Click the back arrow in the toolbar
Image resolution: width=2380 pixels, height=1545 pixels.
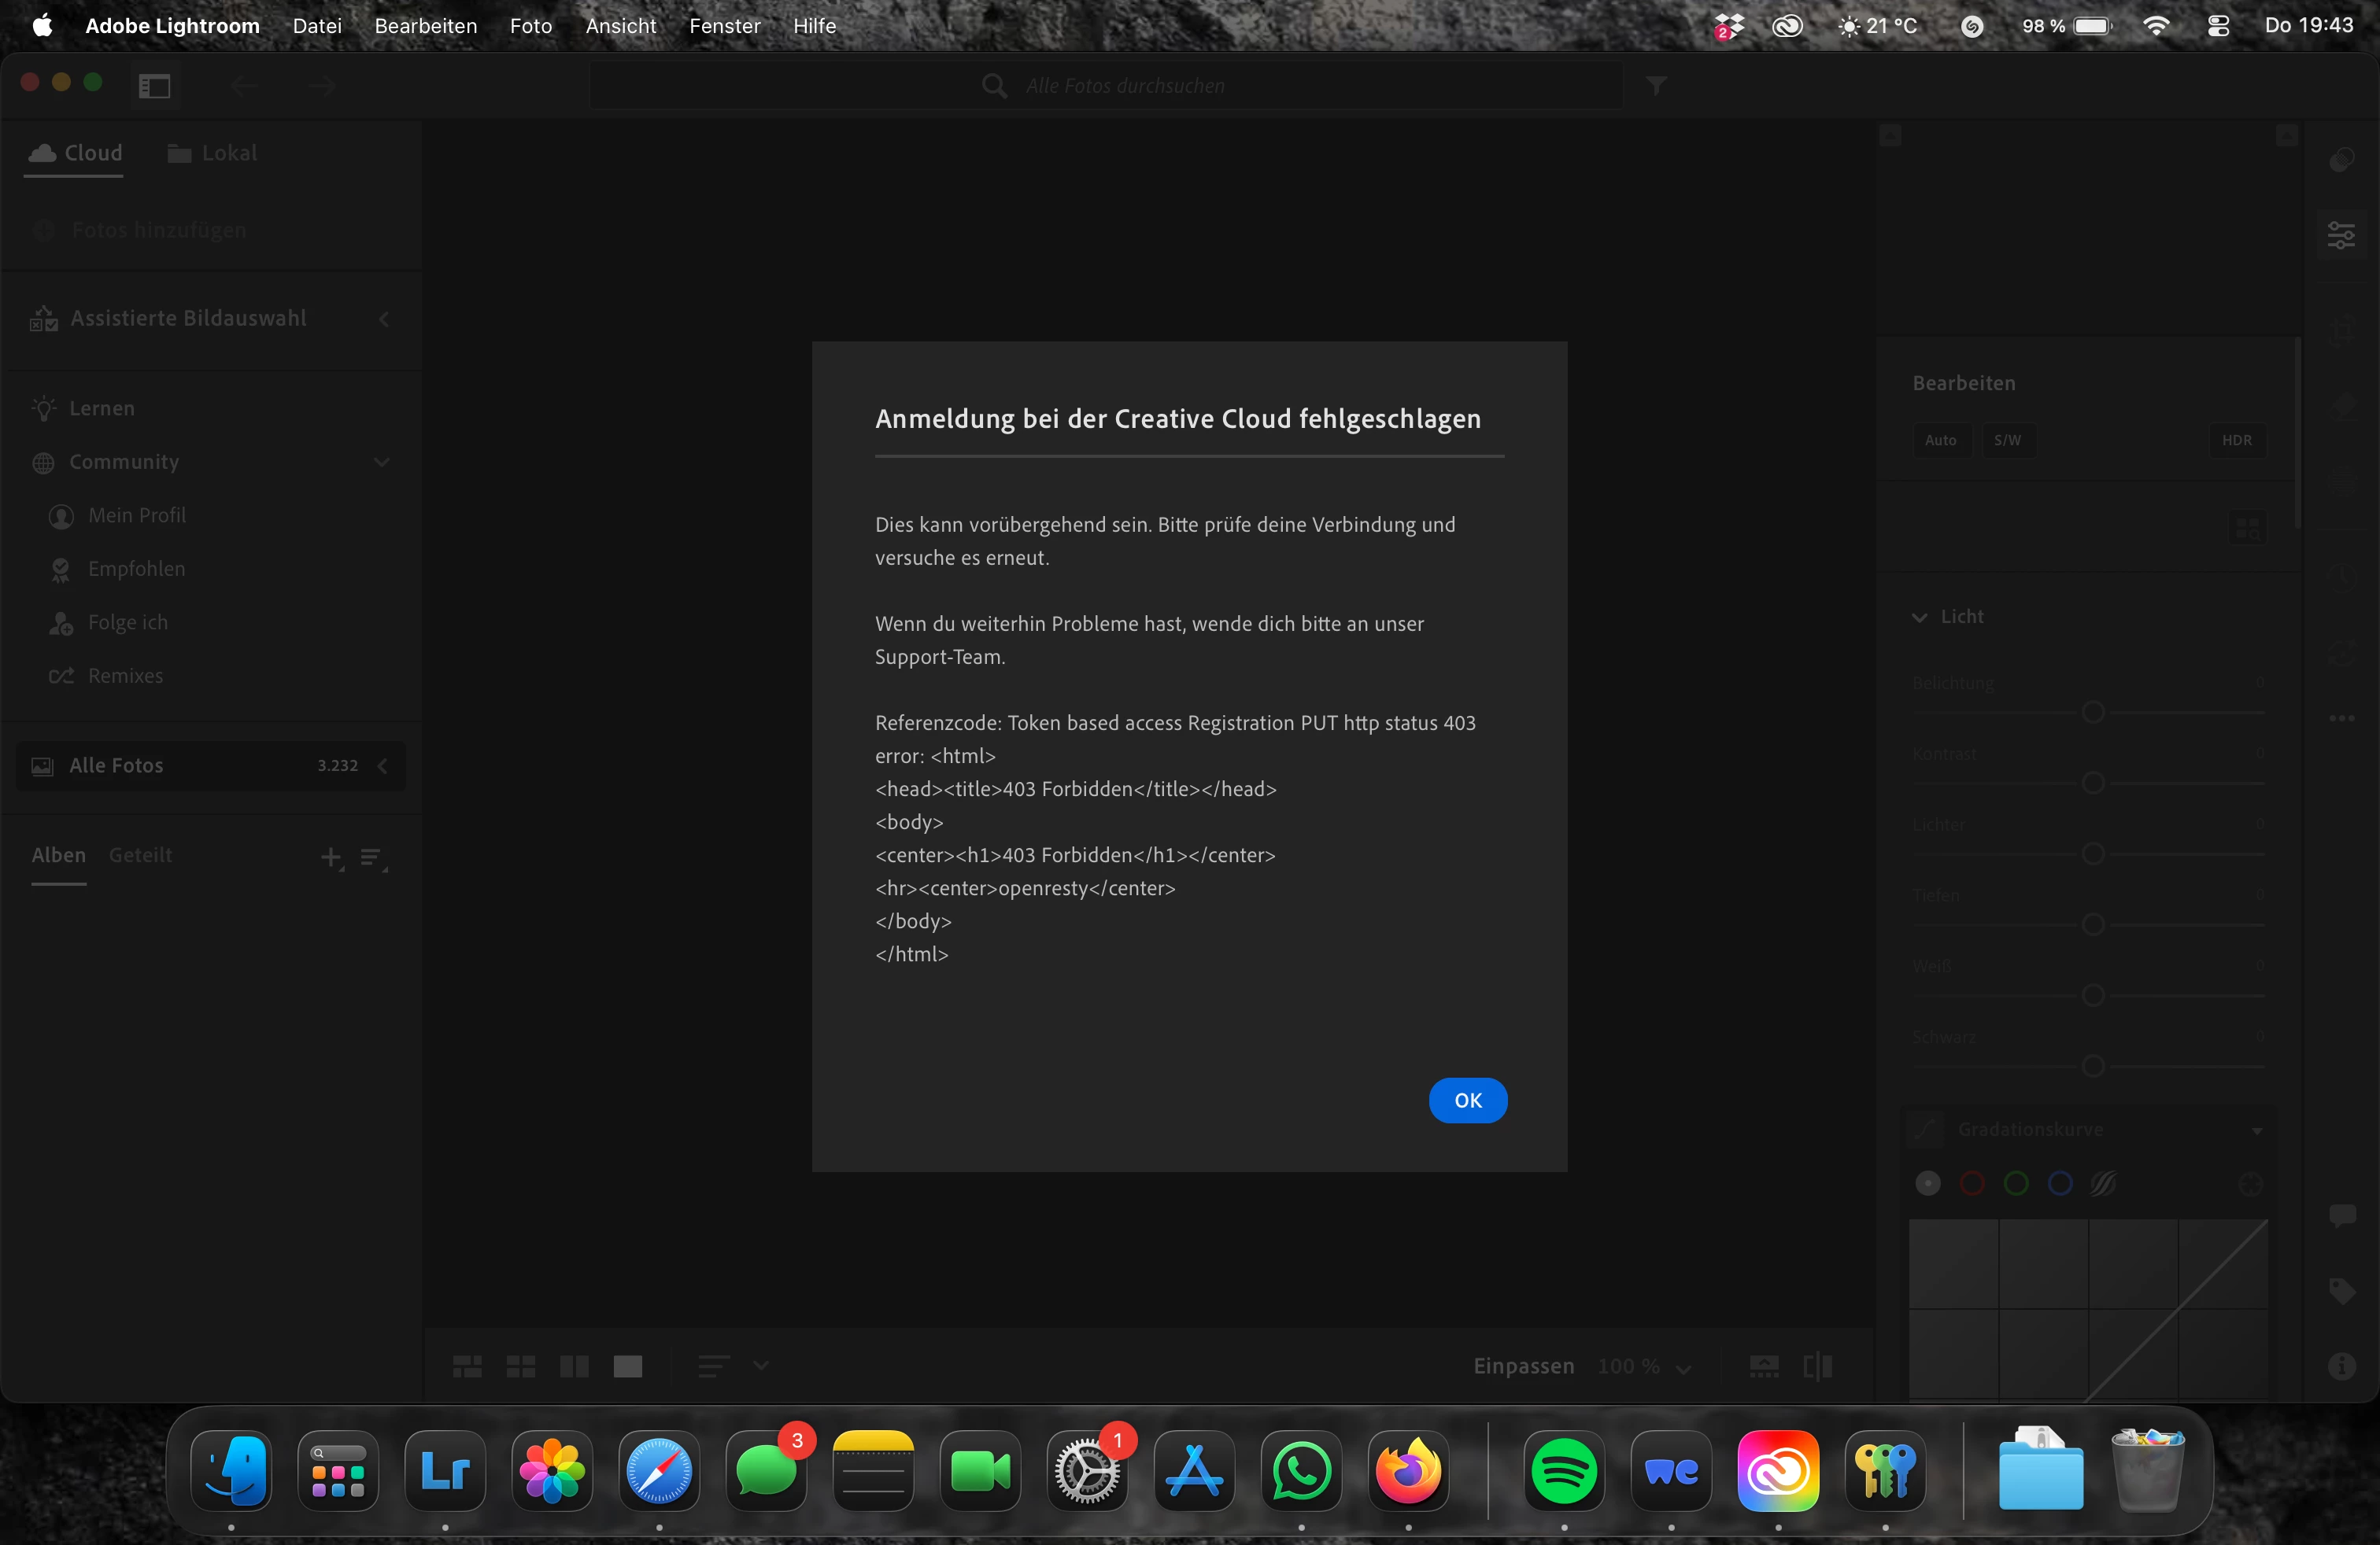coord(244,86)
